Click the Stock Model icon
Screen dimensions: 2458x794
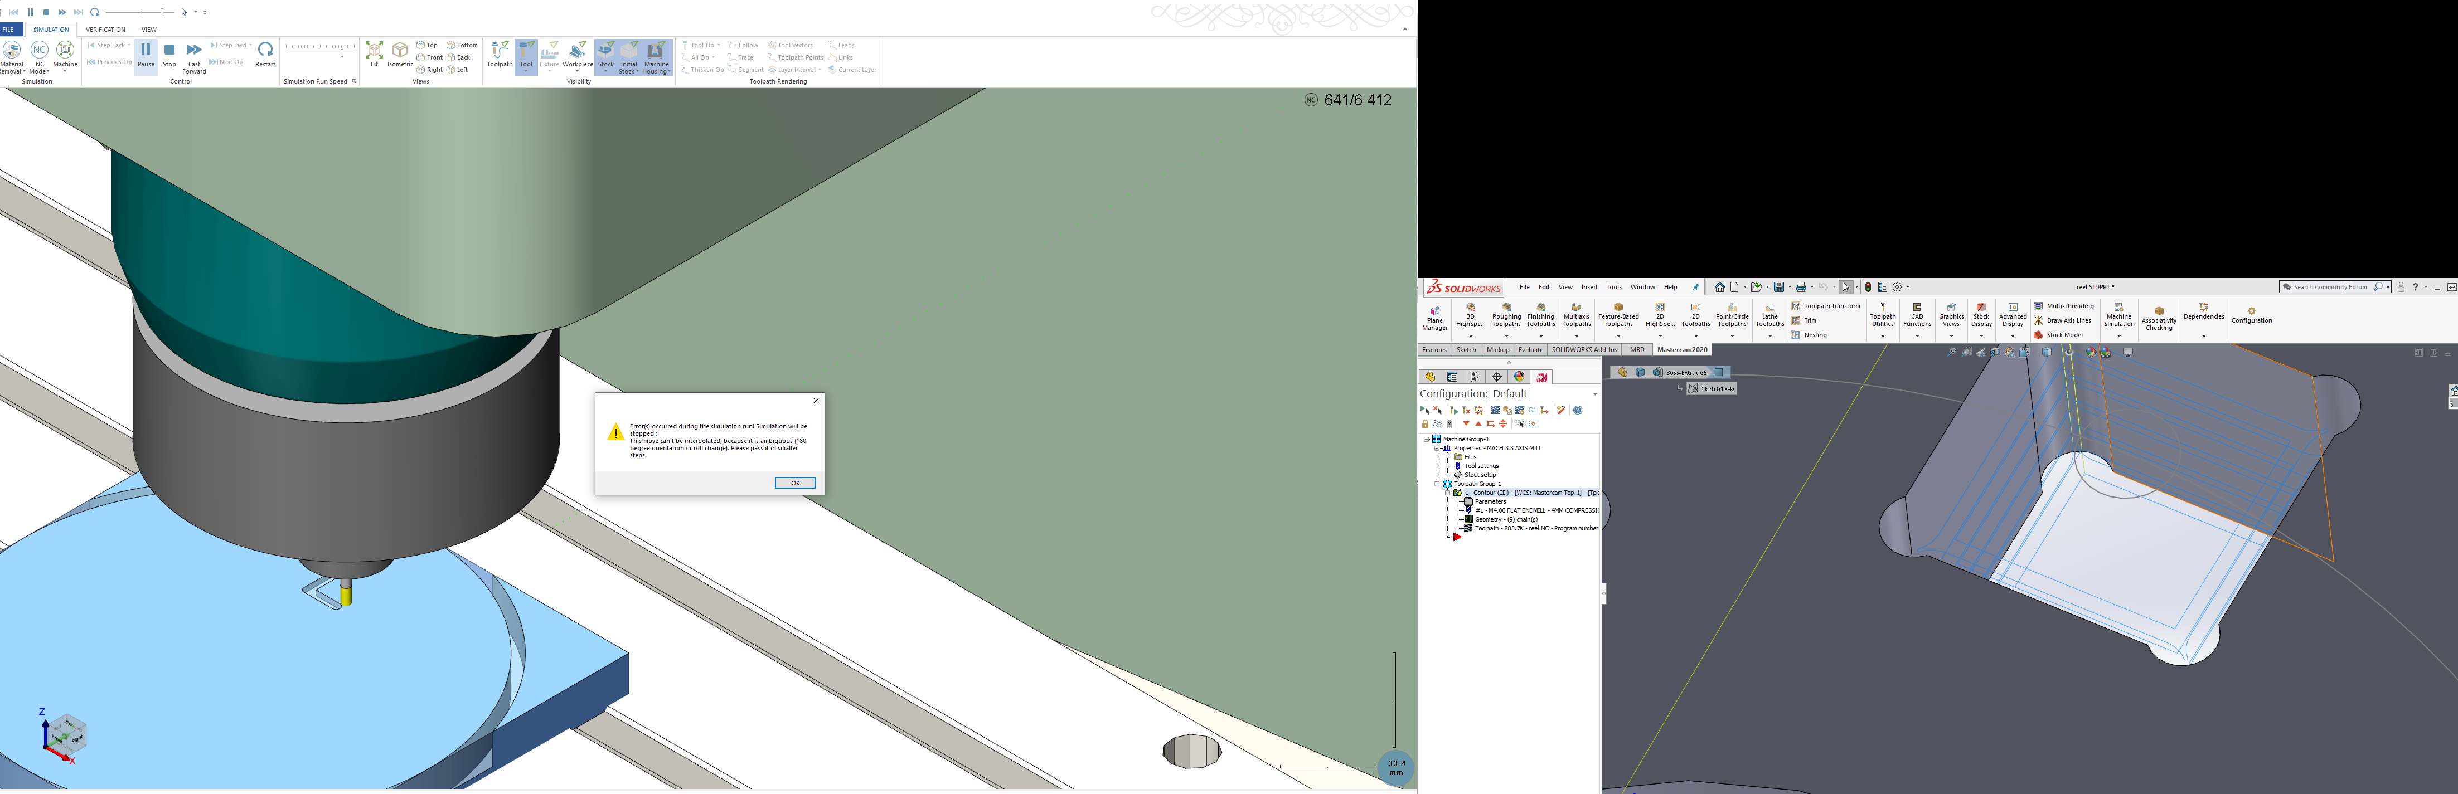2038,335
